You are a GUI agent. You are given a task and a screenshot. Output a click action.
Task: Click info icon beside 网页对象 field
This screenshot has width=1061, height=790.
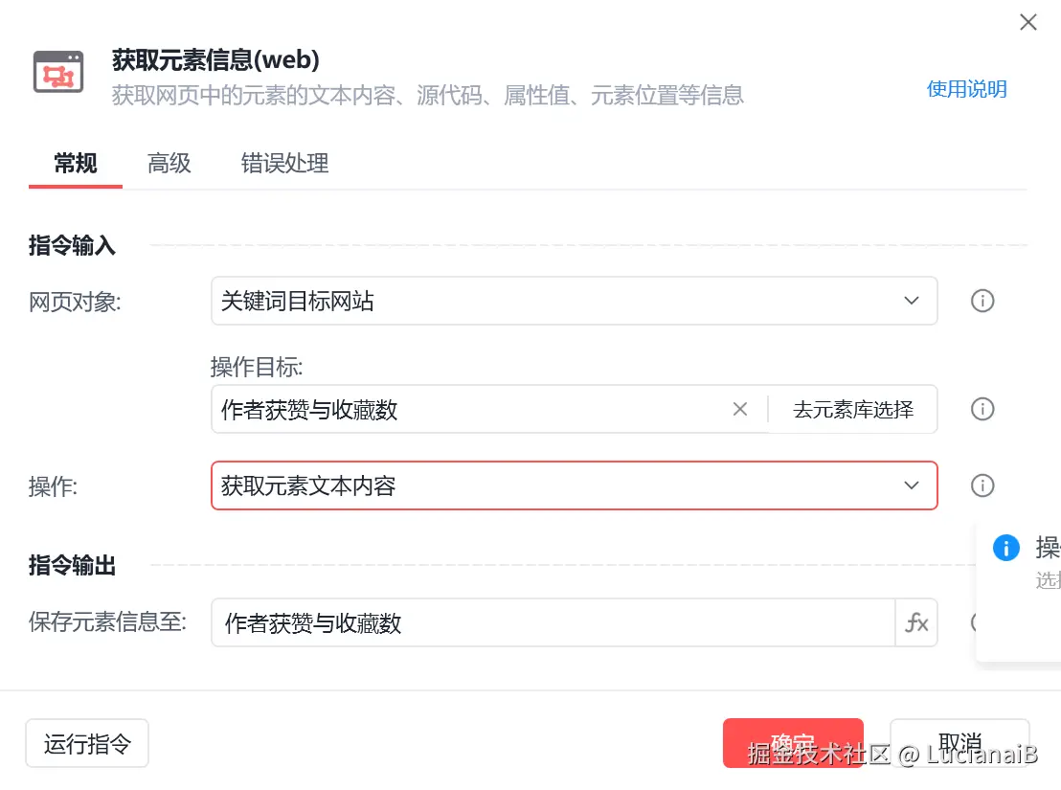(982, 302)
